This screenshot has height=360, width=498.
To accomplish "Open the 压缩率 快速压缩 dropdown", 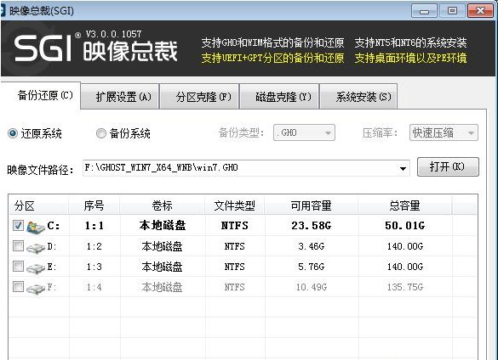I will (x=444, y=132).
